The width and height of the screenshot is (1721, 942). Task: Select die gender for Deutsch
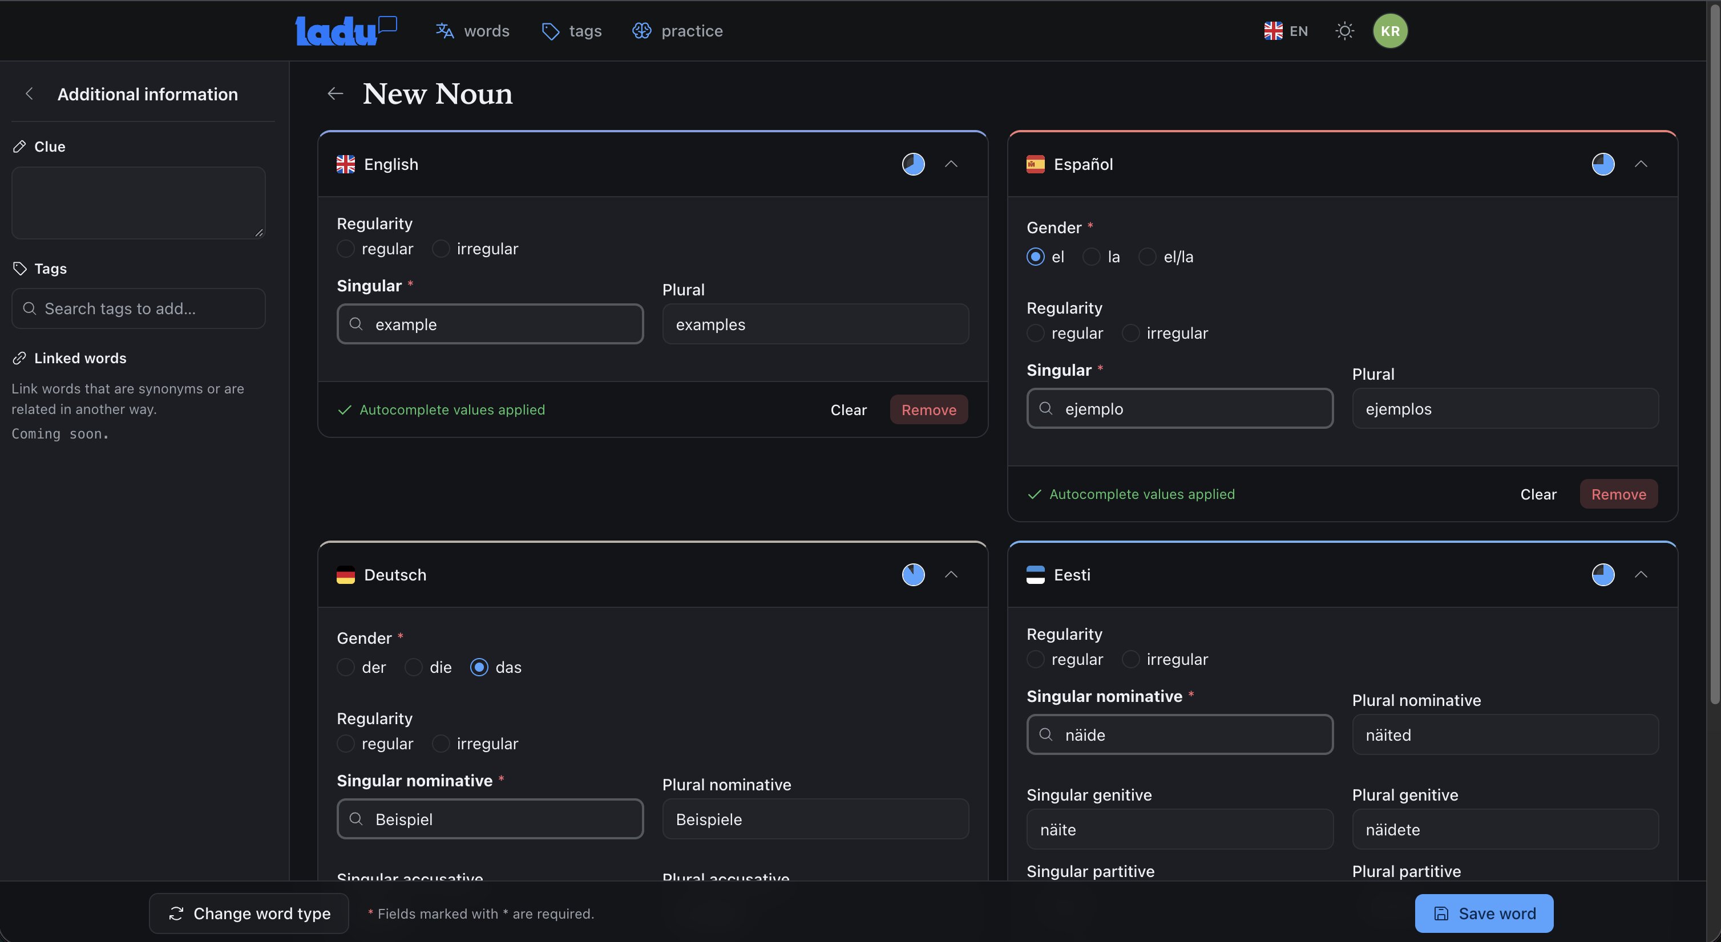click(413, 668)
